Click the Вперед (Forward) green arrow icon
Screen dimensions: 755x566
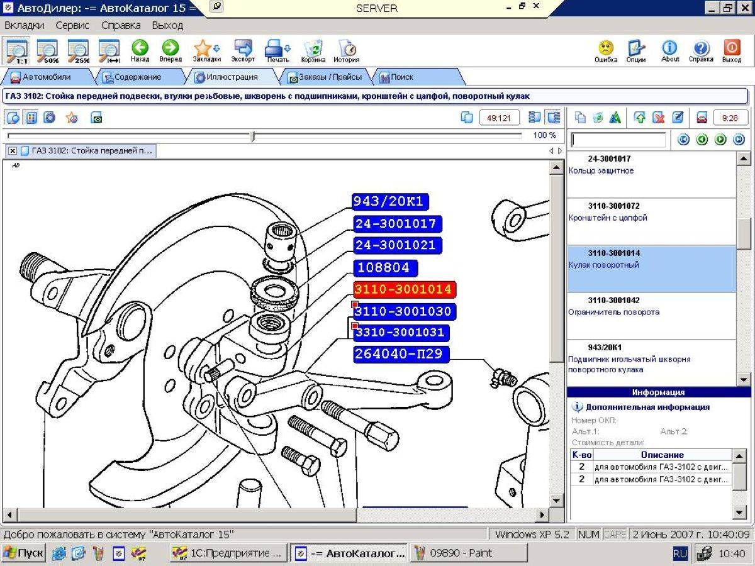tap(171, 50)
